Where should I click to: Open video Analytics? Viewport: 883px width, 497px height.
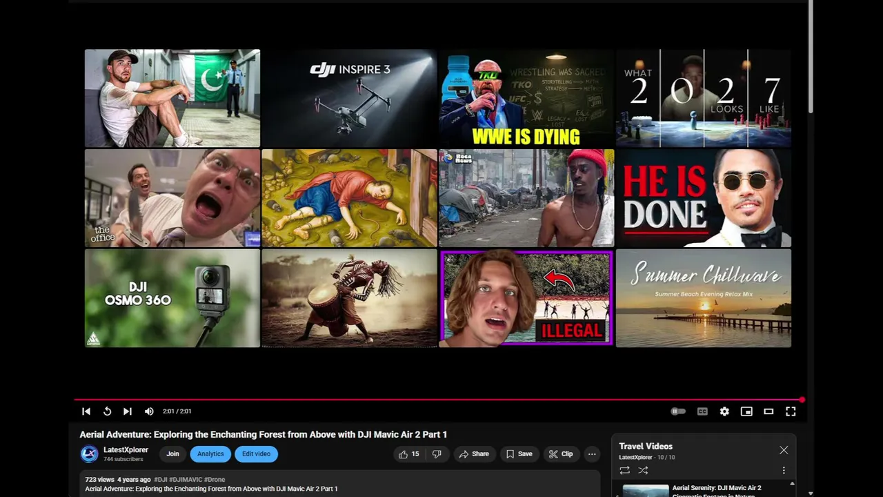(x=210, y=454)
